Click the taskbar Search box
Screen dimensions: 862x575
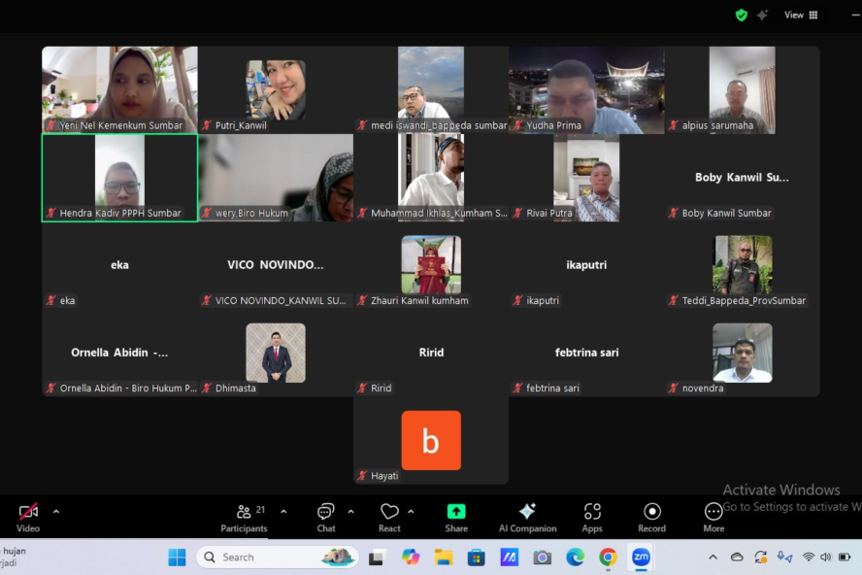278,558
